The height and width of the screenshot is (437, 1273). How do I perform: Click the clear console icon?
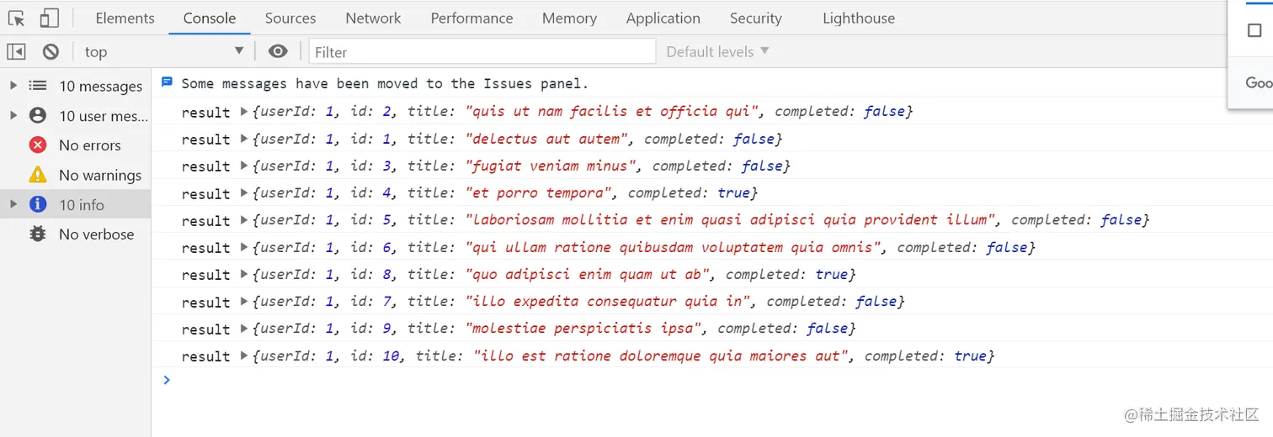51,52
